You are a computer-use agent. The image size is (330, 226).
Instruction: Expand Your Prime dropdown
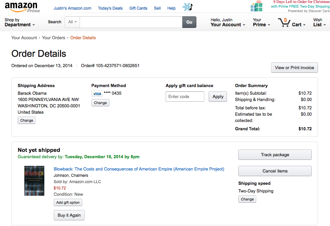coord(261,22)
